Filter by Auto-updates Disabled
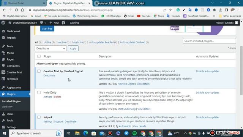This screenshot has height=137, width=243. pyautogui.click(x=134, y=42)
